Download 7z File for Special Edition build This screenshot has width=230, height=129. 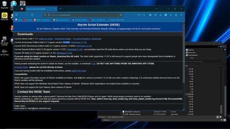[75, 49]
